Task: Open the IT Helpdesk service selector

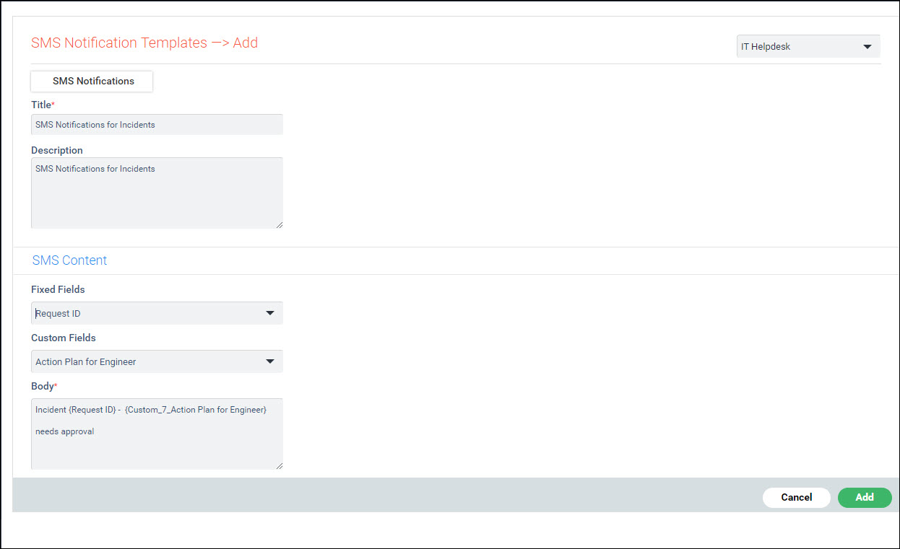Action: [802, 45]
